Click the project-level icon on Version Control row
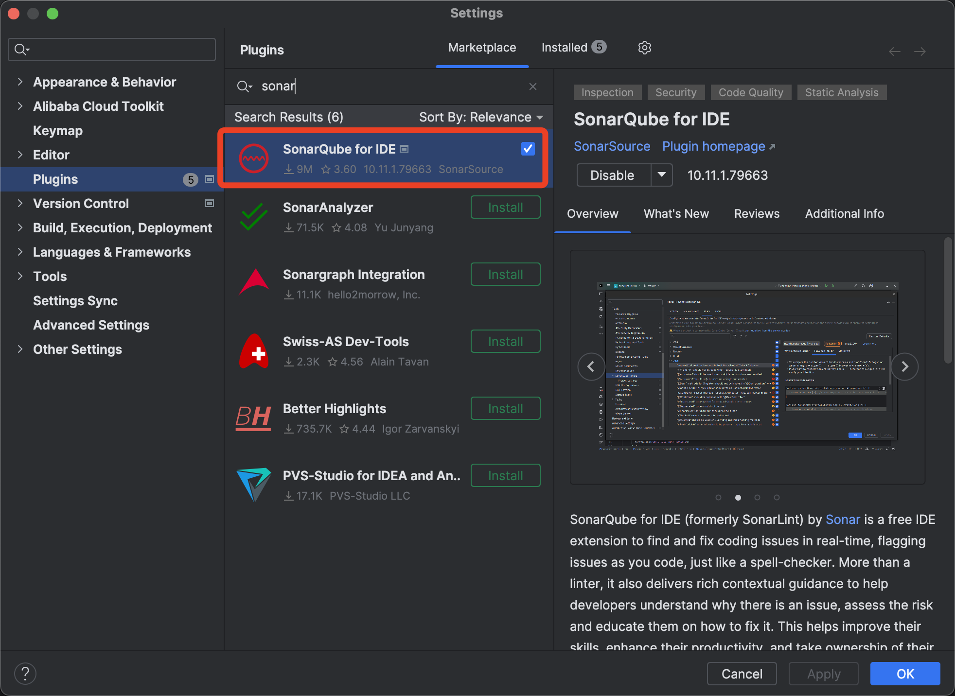Image resolution: width=955 pixels, height=696 pixels. 210,203
